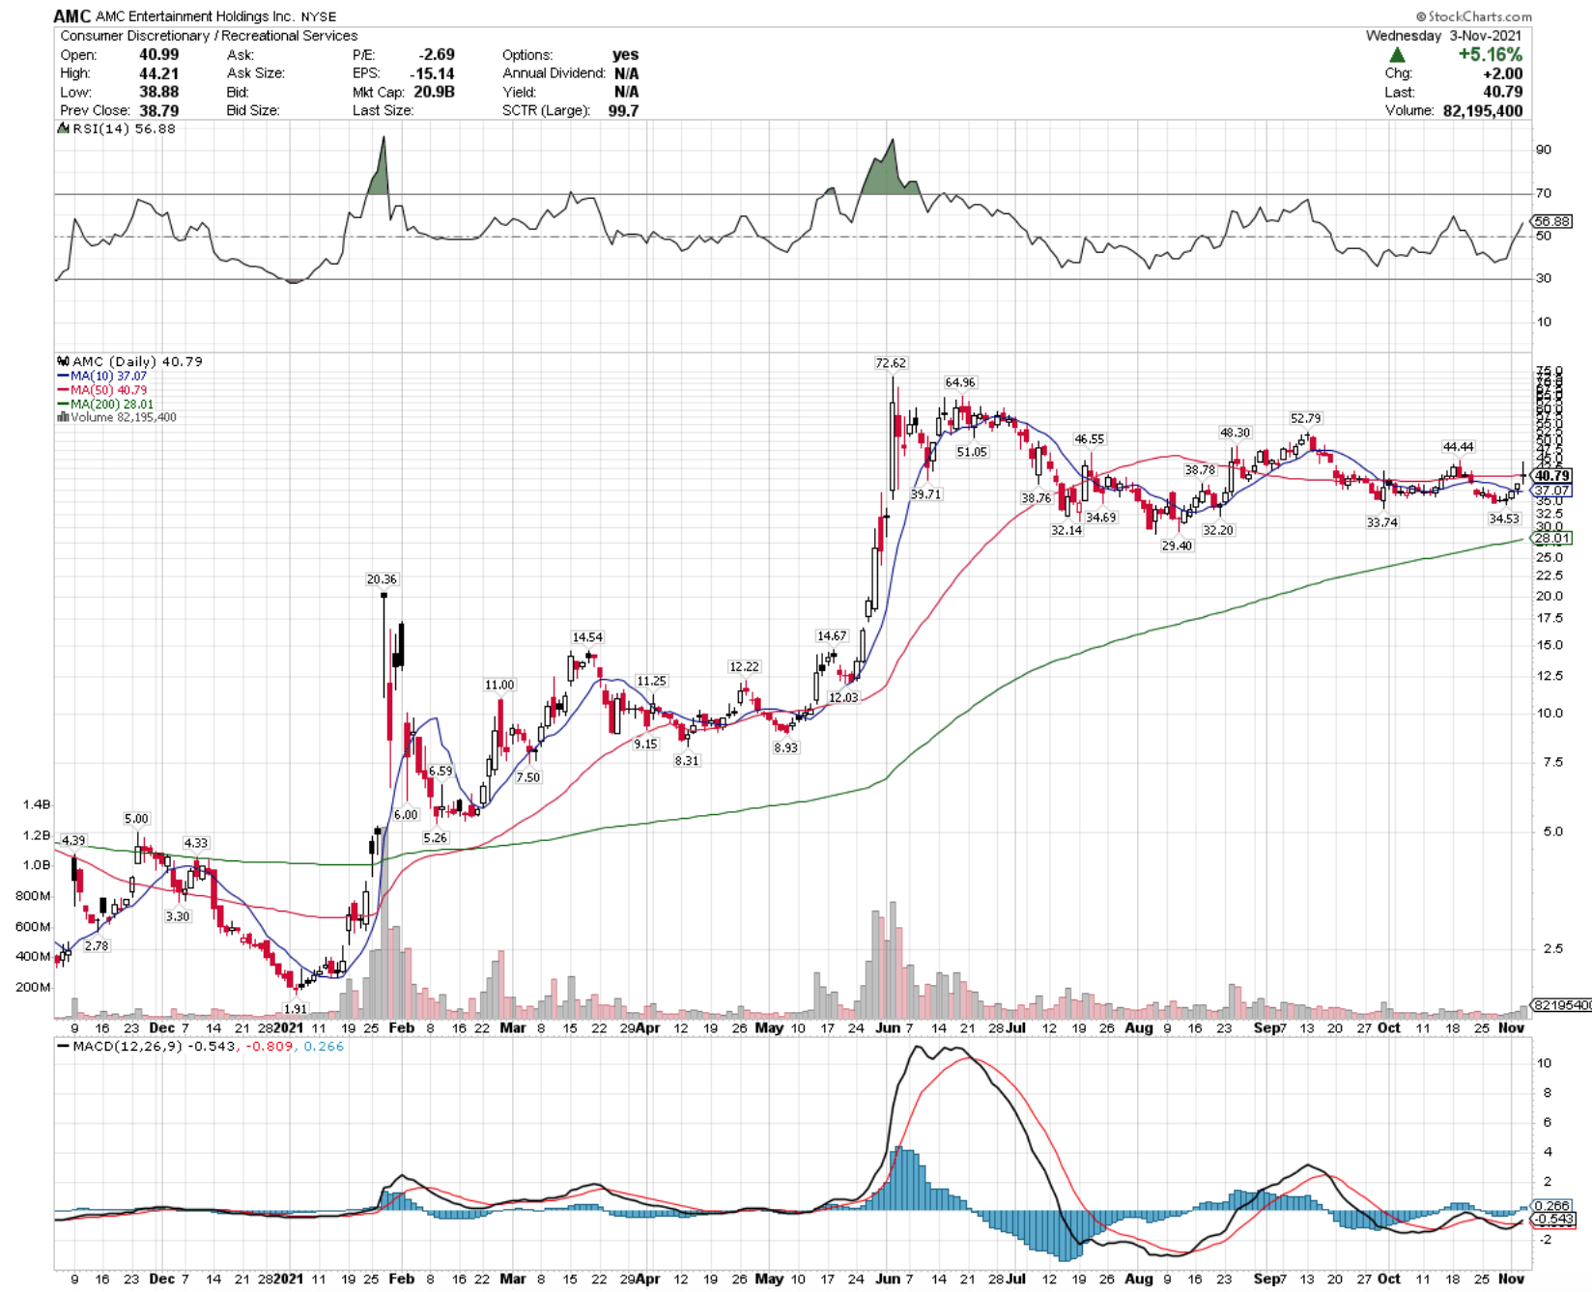Click the 1.4B volume scale label

[x=37, y=804]
